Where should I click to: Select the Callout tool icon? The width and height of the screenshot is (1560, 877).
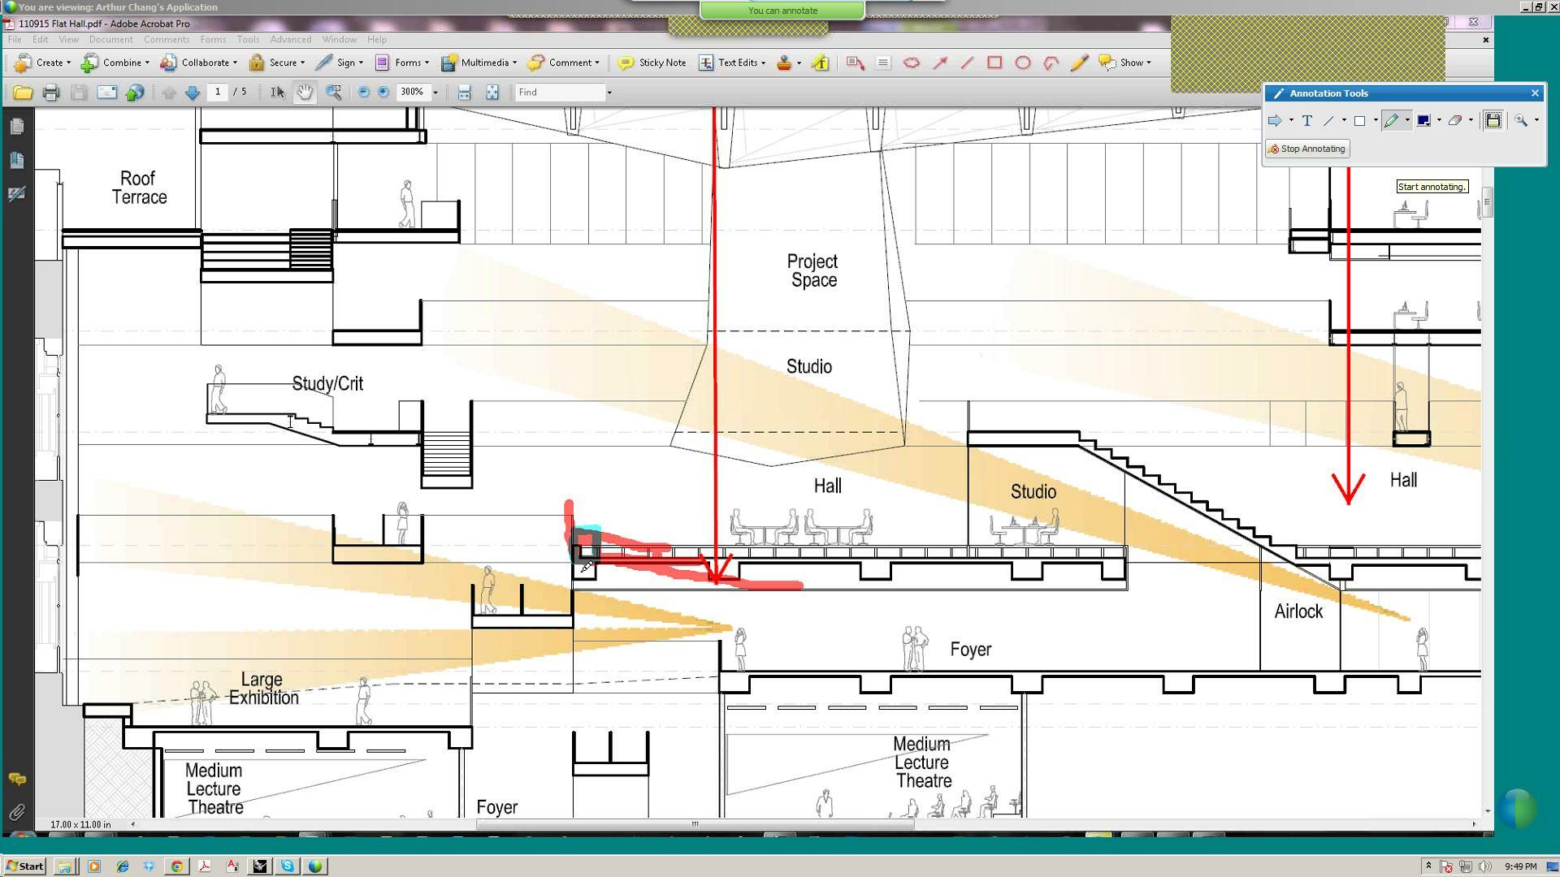855,63
